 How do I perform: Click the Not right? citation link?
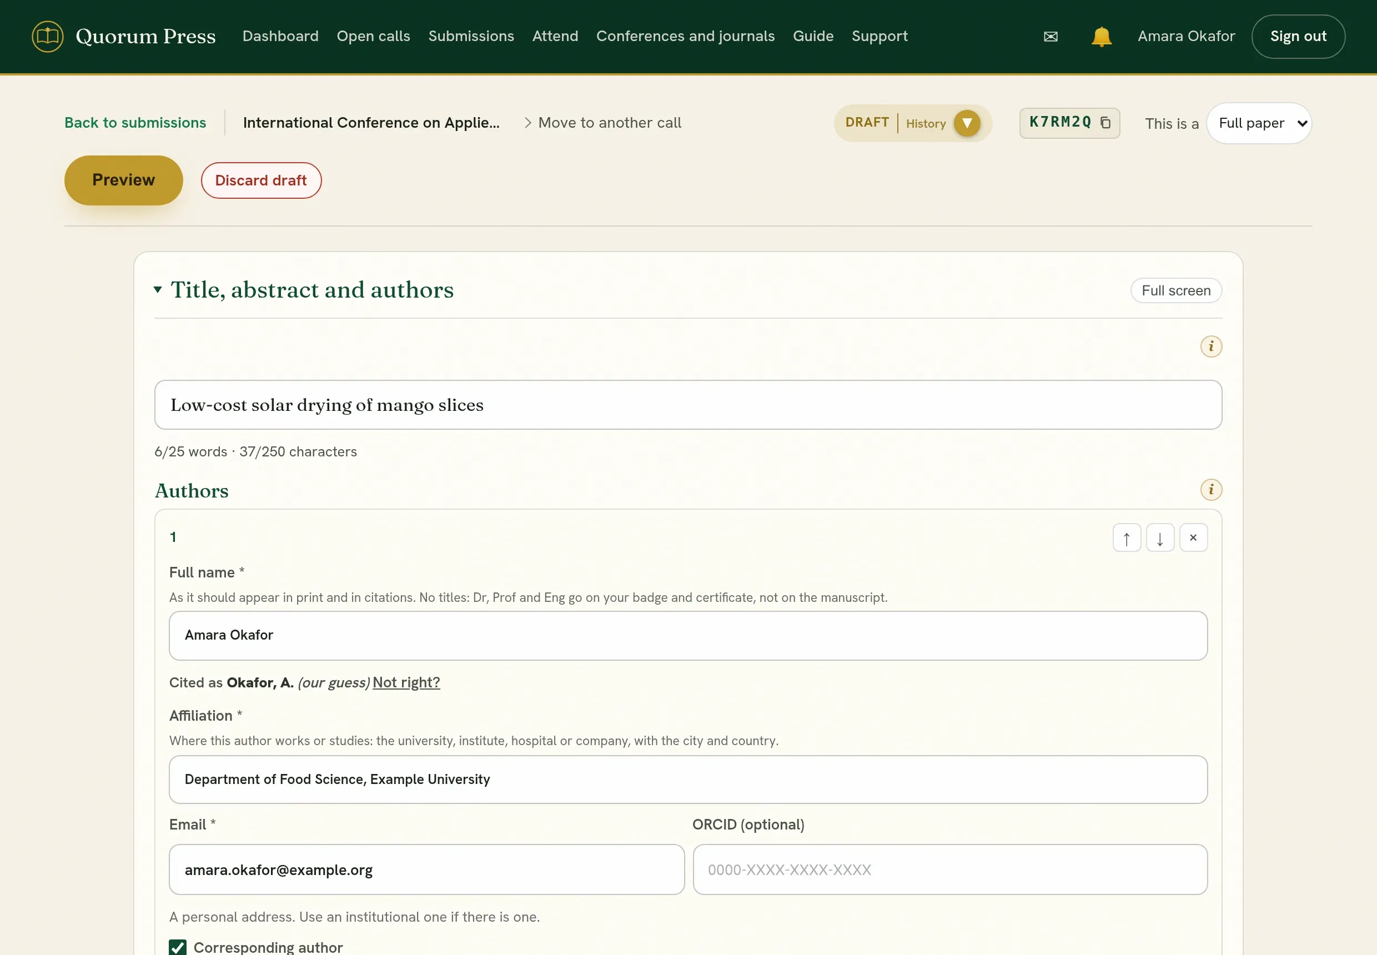coord(406,683)
